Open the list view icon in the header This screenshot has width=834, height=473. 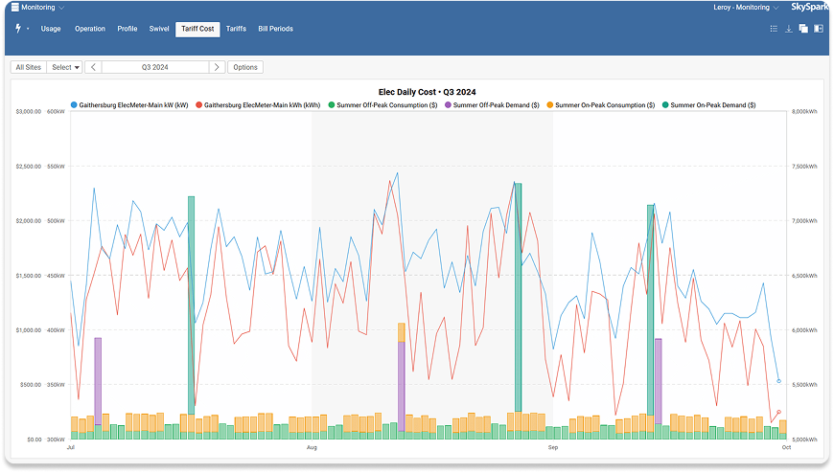(774, 29)
